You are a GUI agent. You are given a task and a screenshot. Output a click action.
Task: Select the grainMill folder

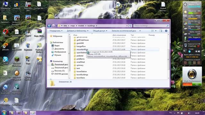[x=80, y=43]
